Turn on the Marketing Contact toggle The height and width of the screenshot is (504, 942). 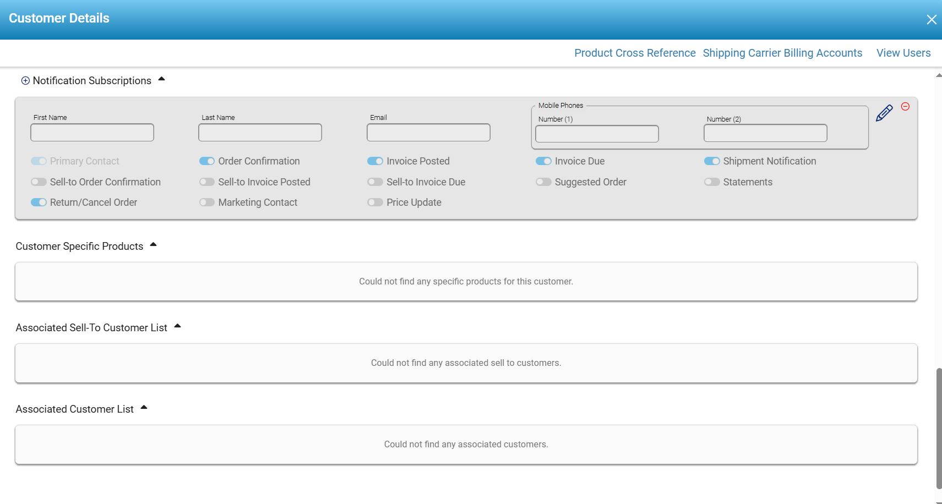[x=207, y=202]
